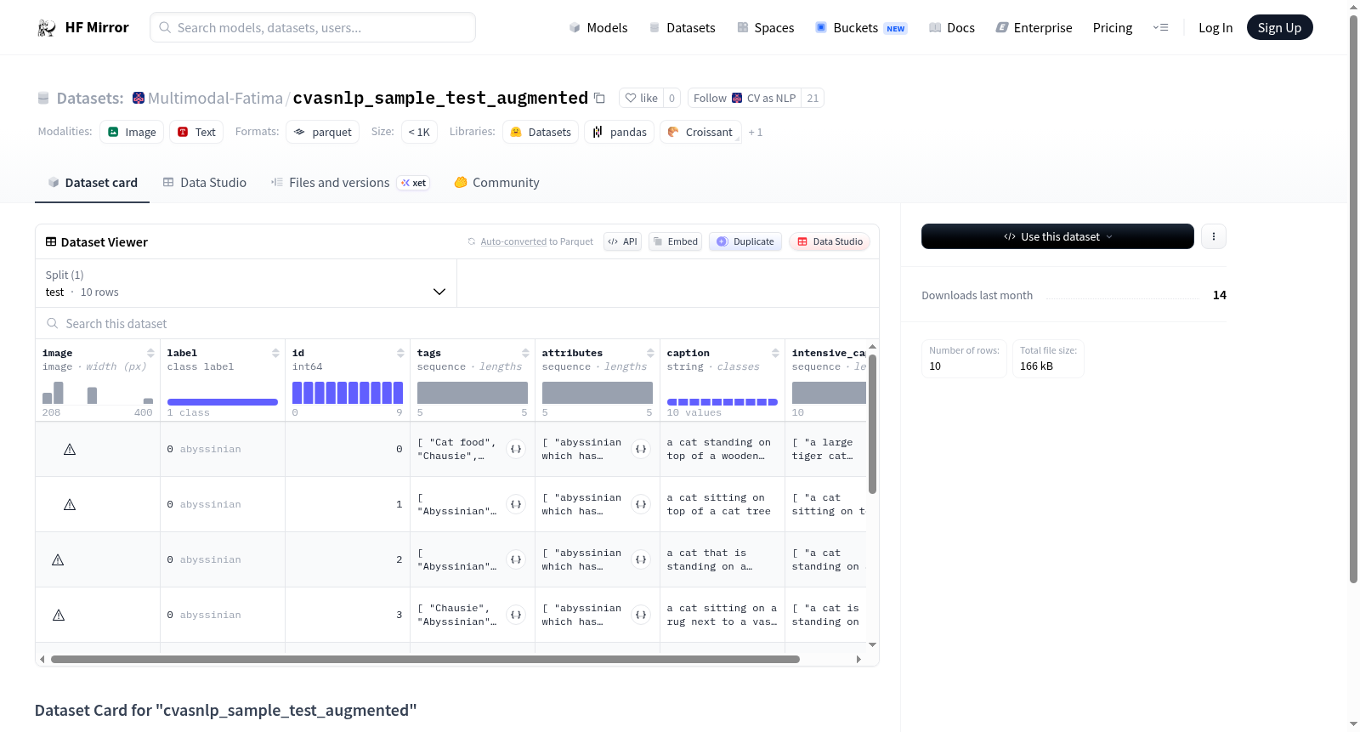Focus the Search models, datasets, users field

(x=313, y=27)
